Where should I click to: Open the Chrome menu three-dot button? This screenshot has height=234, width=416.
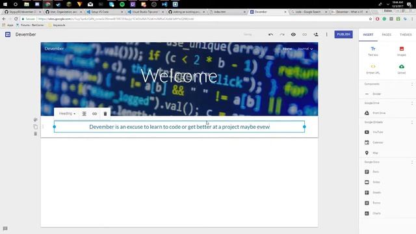412,19
